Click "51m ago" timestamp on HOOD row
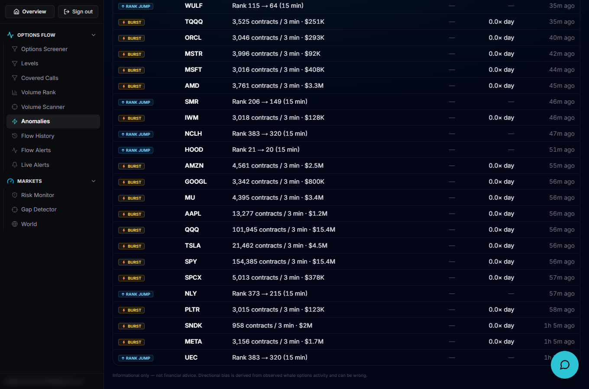The width and height of the screenshot is (589, 389). tap(562, 150)
